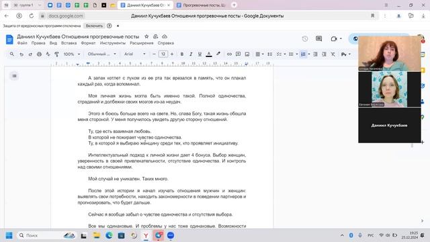430x242 pixels.
Task: Open a new browser tab
Action: pyautogui.click(x=234, y=5)
